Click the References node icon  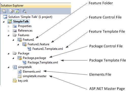click(14, 31)
